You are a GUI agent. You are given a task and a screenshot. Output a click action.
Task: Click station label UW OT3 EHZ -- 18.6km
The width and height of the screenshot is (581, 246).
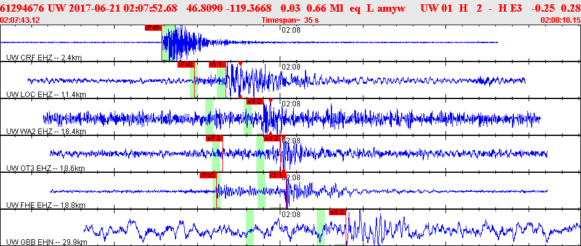tap(46, 169)
